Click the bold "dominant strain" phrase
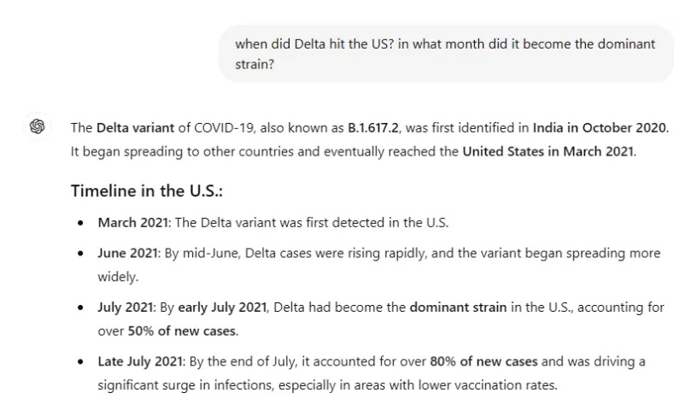 click(x=458, y=307)
